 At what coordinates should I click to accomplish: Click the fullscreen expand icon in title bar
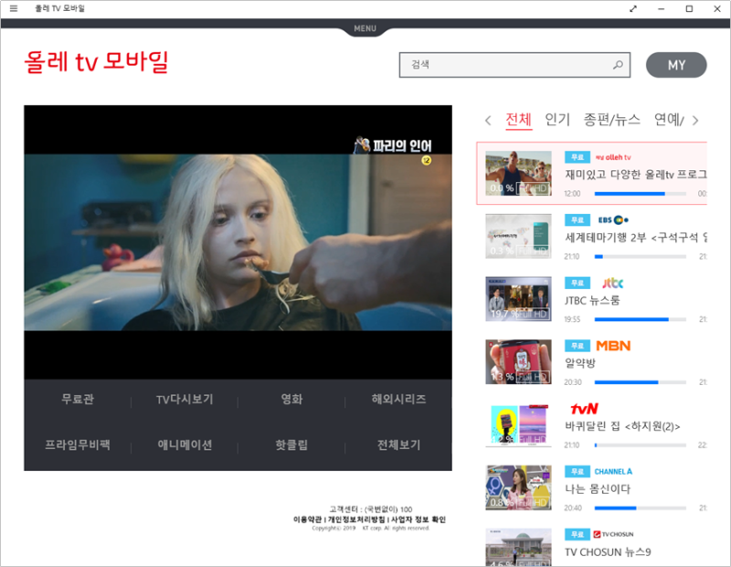click(x=633, y=8)
